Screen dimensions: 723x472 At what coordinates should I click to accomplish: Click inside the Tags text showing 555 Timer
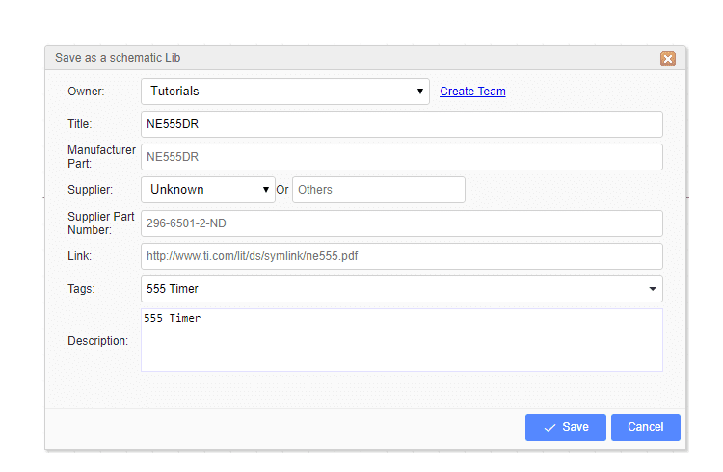(386, 289)
